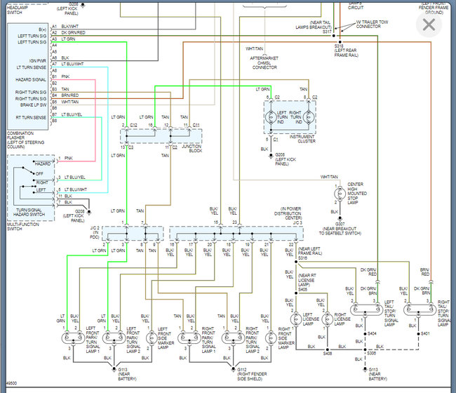Click the J/C 3 label
This screenshot has height=393, width=456.
pos(297,223)
